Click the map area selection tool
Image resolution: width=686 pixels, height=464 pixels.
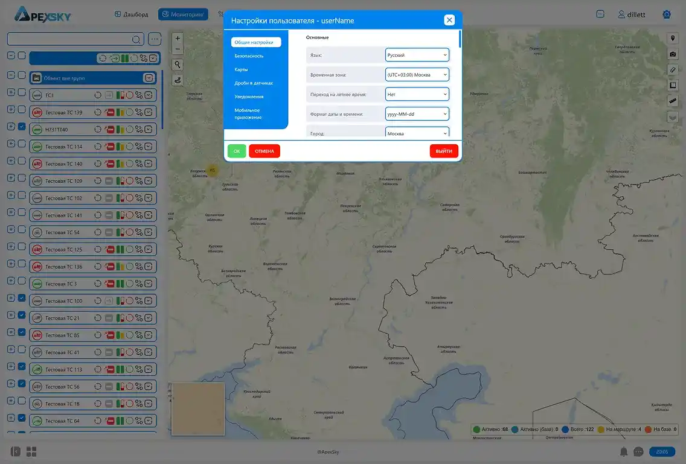click(673, 85)
